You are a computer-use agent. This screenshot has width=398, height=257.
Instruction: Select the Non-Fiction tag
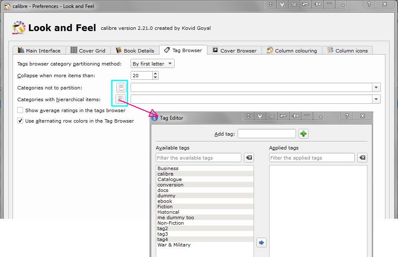(x=205, y=223)
